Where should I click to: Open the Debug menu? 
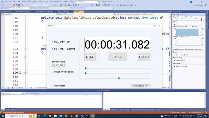[x=35, y=2]
